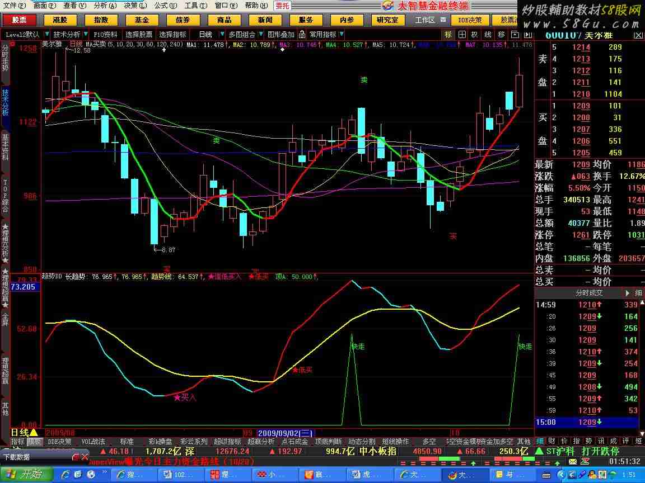Click the grid layout icon
Image resolution: width=645 pixels, height=483 pixels.
[x=462, y=35]
